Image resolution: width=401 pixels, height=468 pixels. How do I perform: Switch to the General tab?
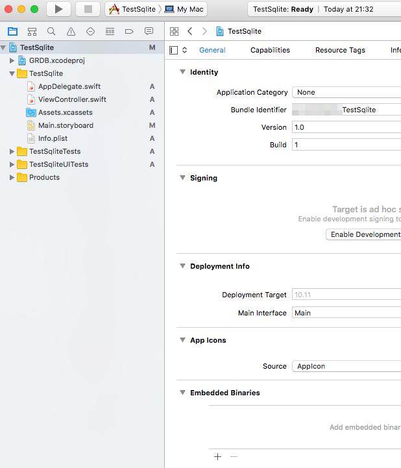212,50
